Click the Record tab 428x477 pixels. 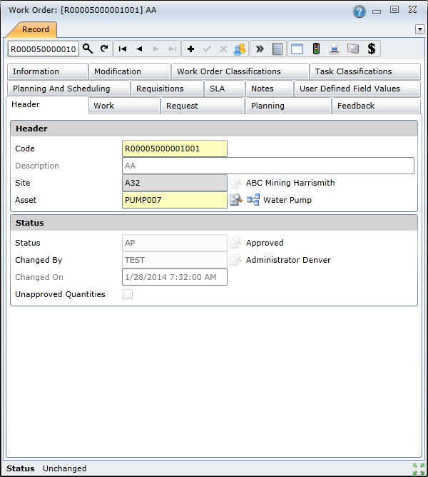coord(36,29)
